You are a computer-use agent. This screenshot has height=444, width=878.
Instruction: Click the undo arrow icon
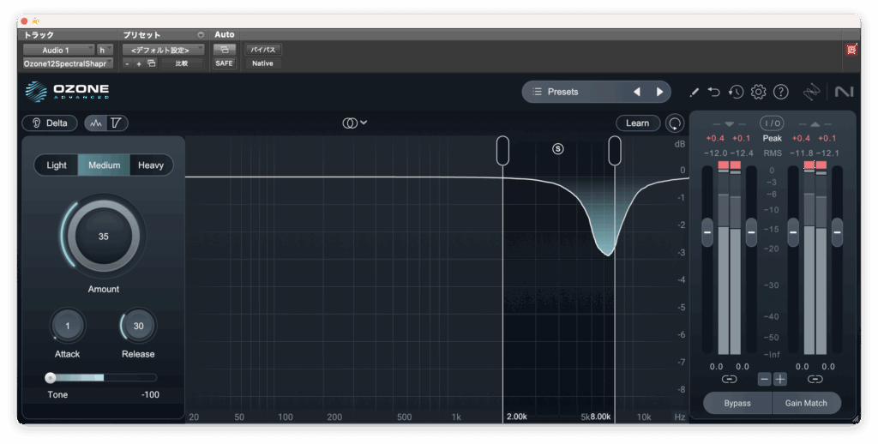pyautogui.click(x=713, y=92)
